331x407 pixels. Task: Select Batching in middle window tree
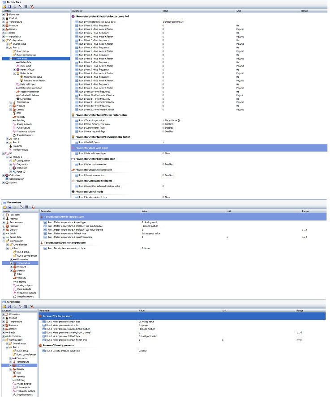(21, 282)
